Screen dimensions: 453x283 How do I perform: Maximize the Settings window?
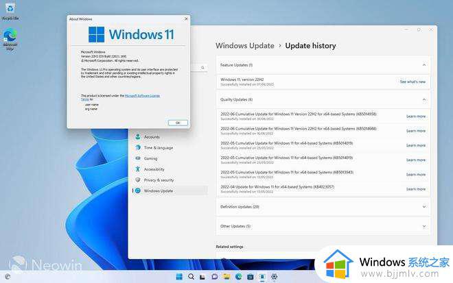click(x=419, y=29)
